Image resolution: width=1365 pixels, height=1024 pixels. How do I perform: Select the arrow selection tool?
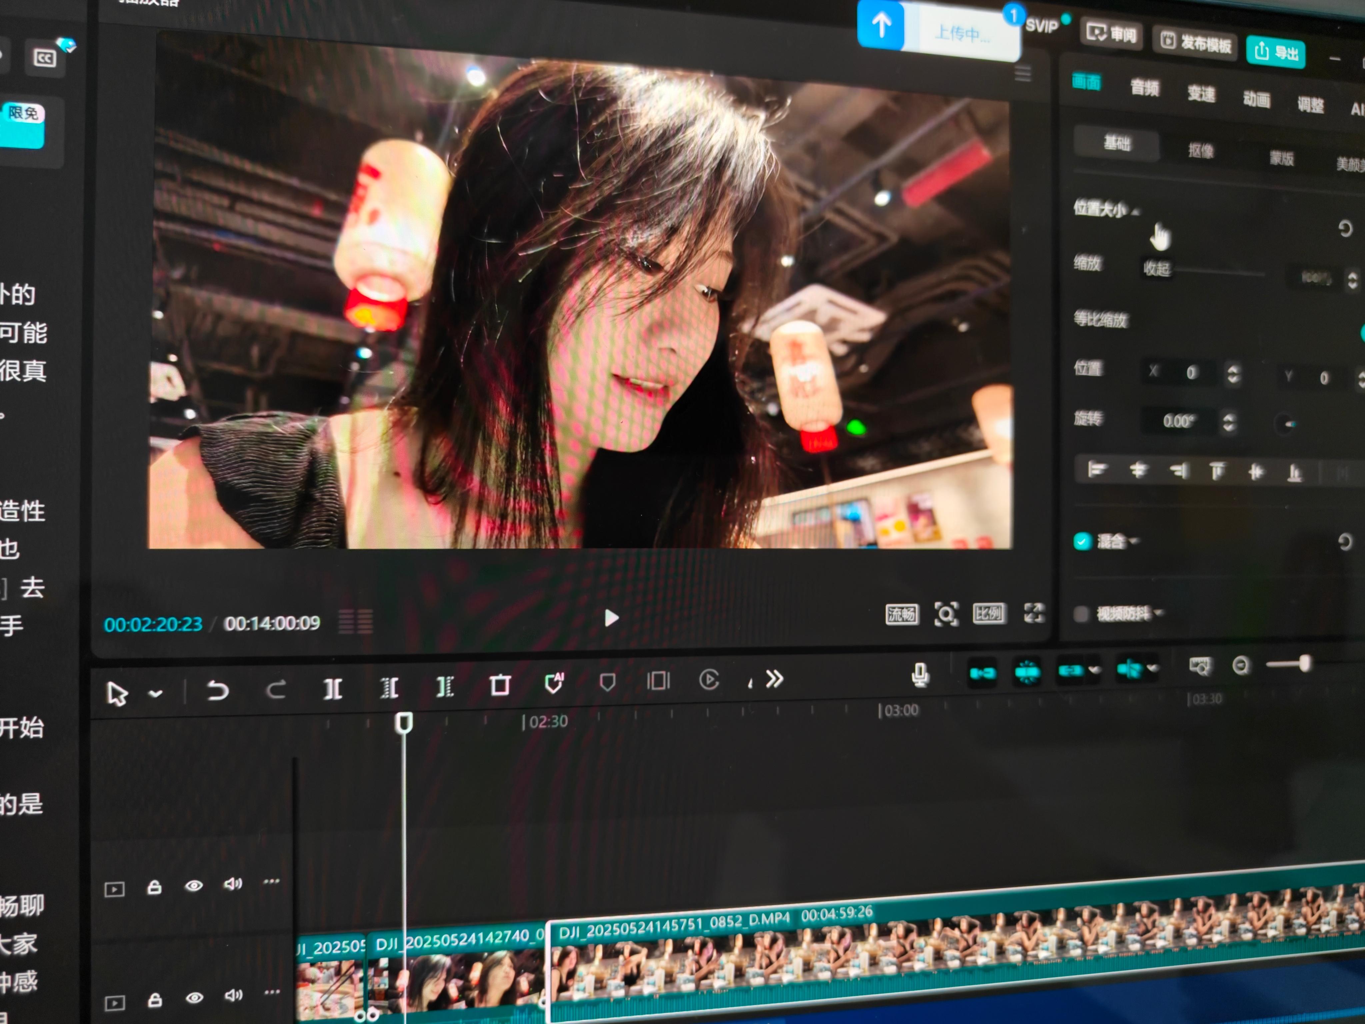pyautogui.click(x=117, y=694)
